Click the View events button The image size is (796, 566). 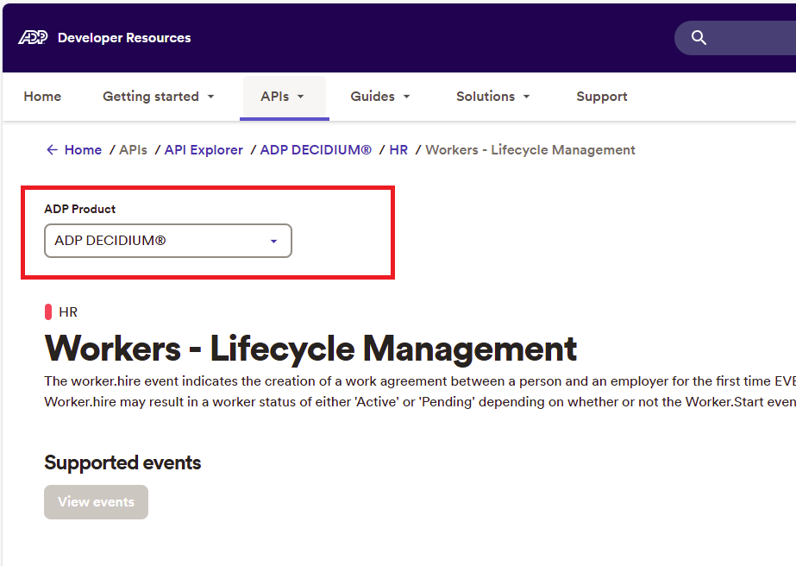[96, 502]
